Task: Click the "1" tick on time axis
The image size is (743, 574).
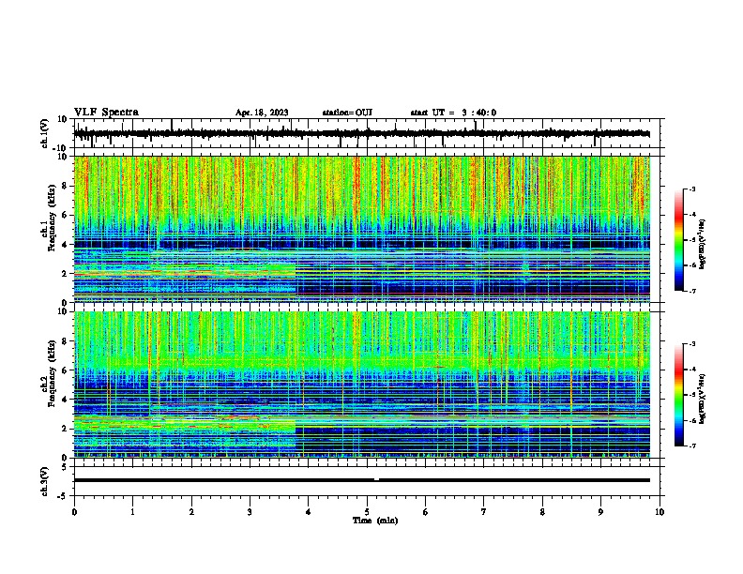Action: click(x=132, y=512)
